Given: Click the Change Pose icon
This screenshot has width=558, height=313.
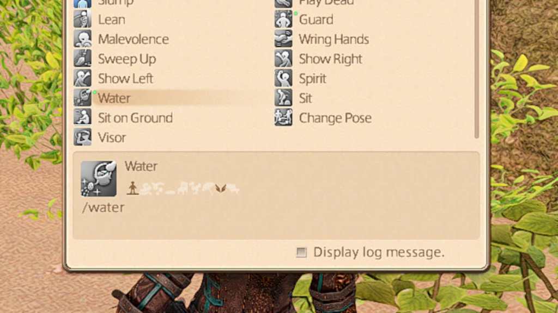Looking at the screenshot, I should pyautogui.click(x=283, y=117).
